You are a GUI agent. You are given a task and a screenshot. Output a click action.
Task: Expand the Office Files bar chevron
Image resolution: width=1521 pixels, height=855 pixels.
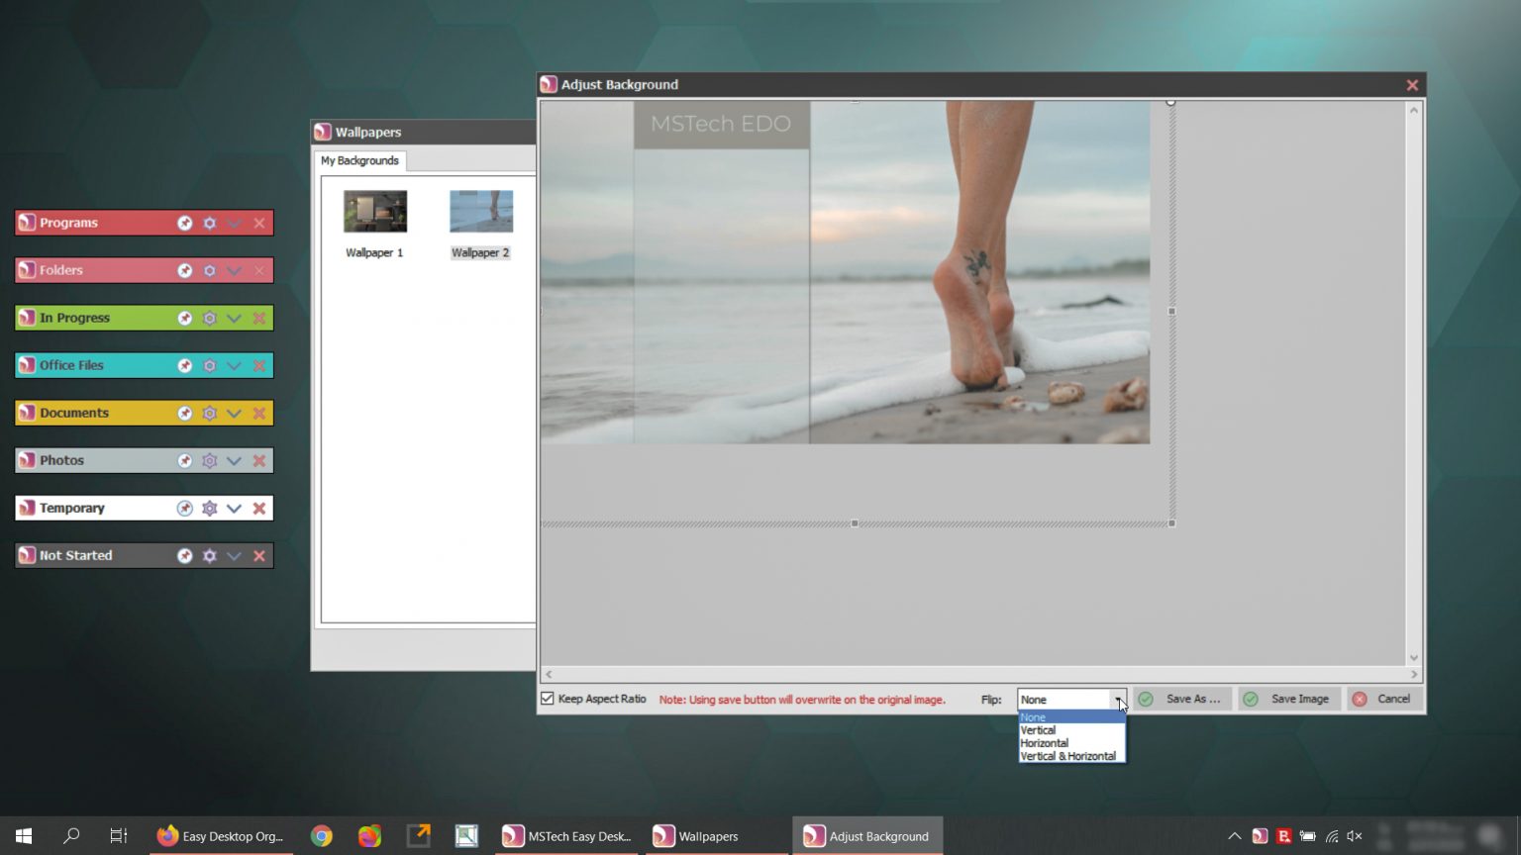(x=235, y=365)
